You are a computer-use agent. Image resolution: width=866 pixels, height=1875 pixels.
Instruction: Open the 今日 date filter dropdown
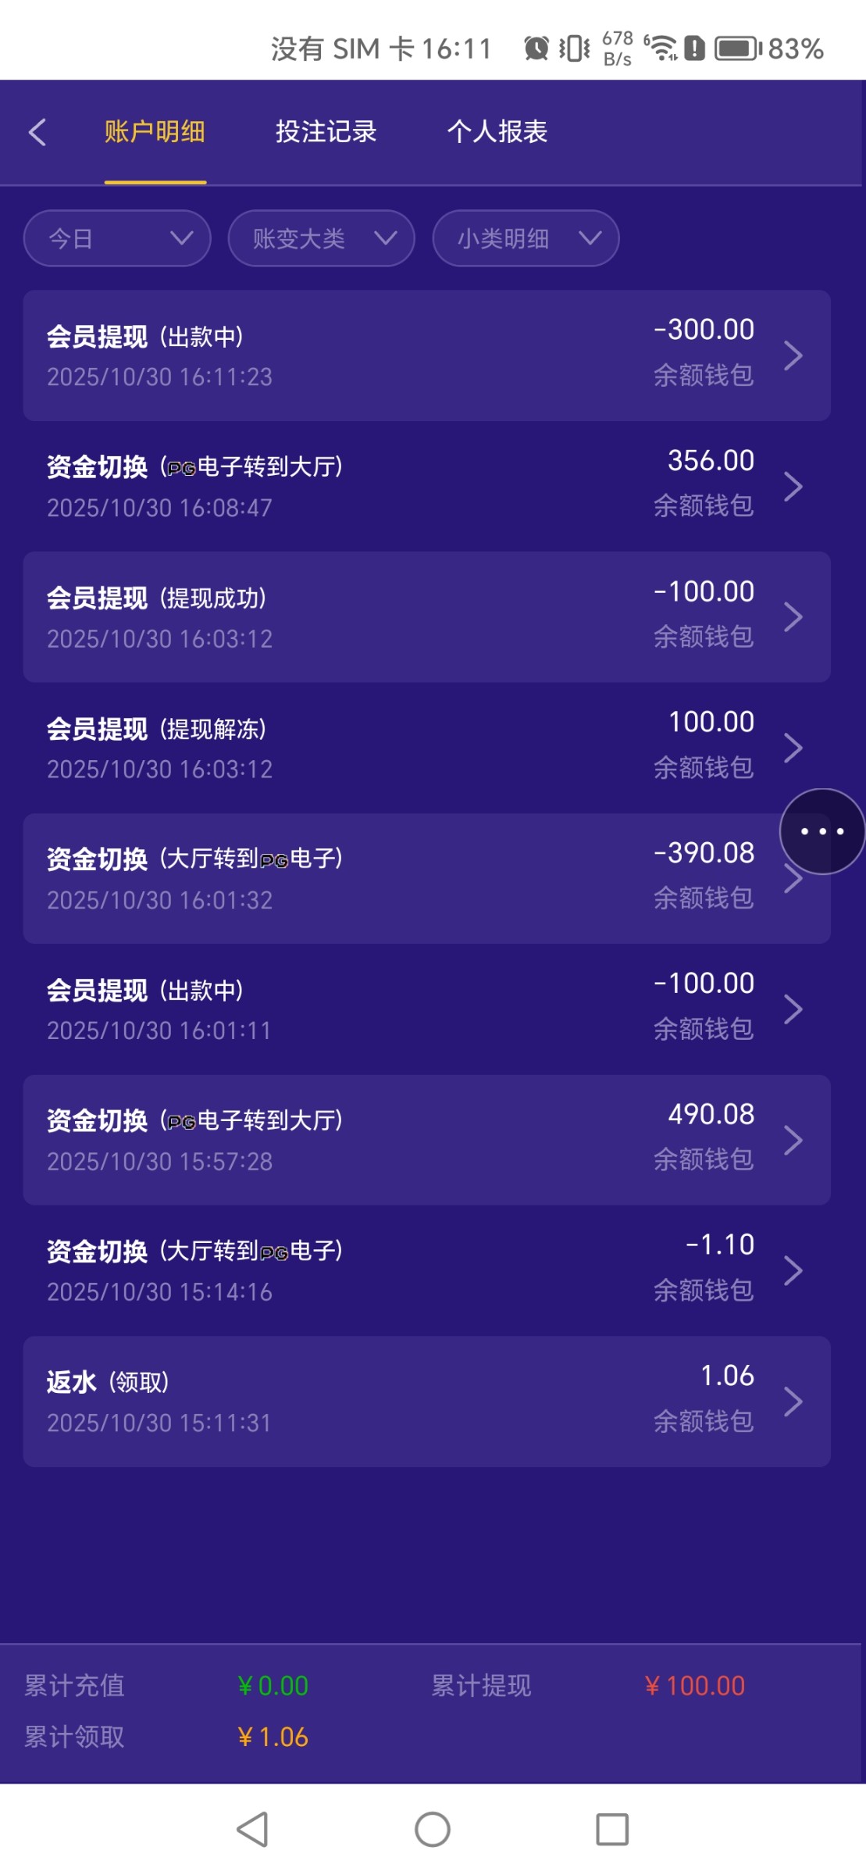coord(117,238)
